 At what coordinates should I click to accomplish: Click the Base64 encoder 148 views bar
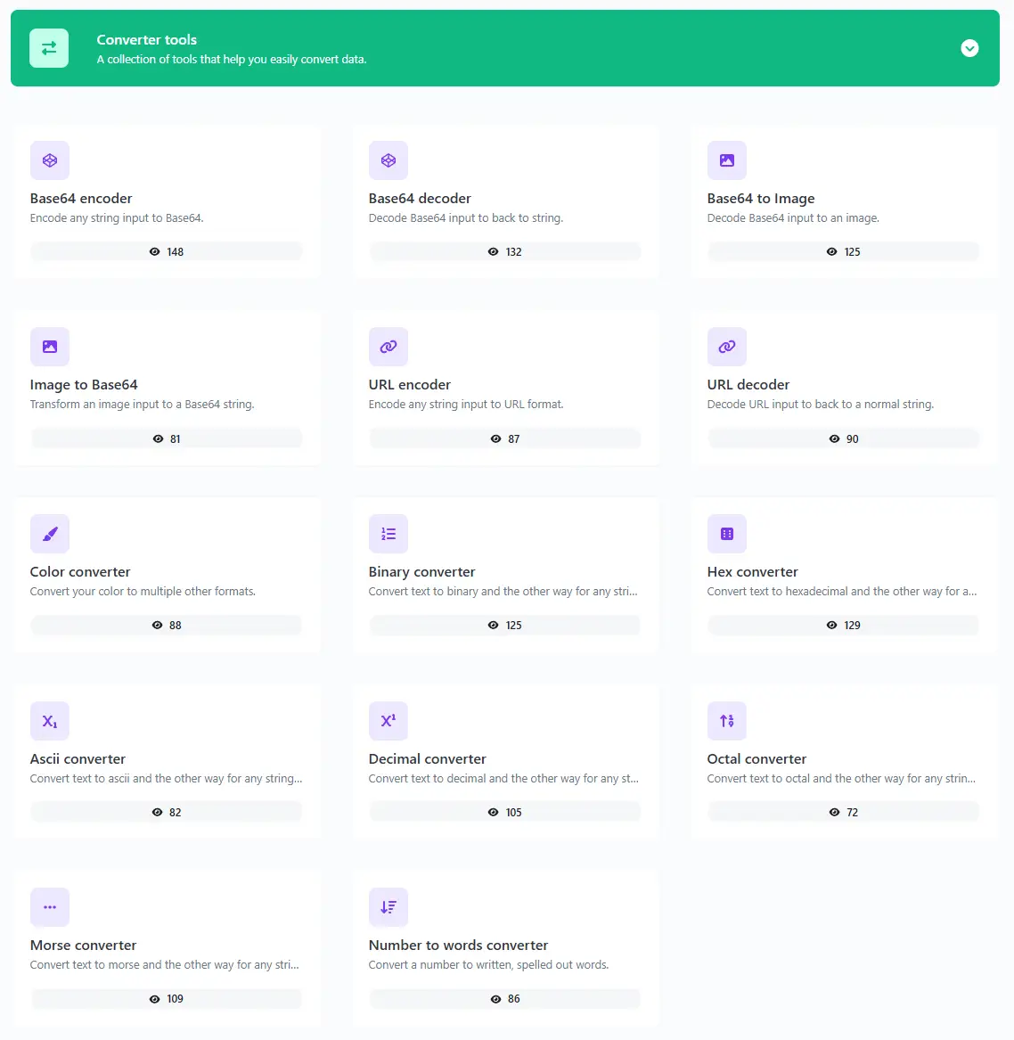click(x=167, y=252)
